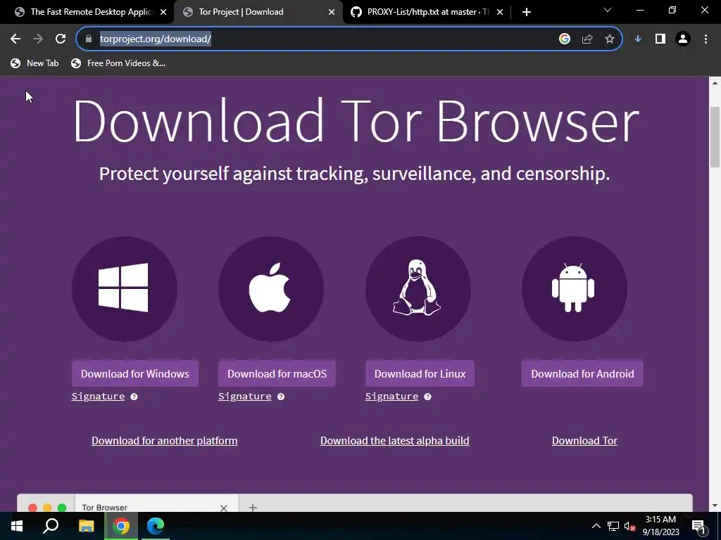Screen dimensions: 721x540
Task: Open help icon next to Windows Signature
Action: 134,397
